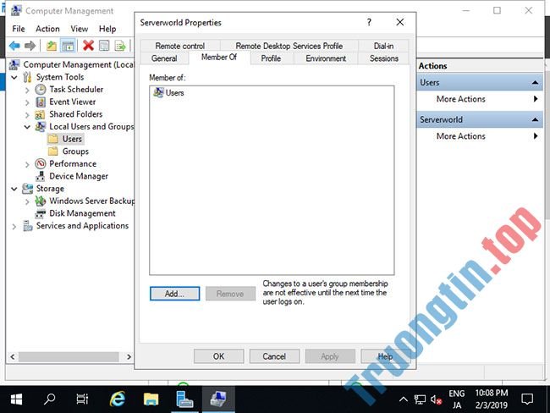Switch to the Remote control tab

(x=180, y=46)
